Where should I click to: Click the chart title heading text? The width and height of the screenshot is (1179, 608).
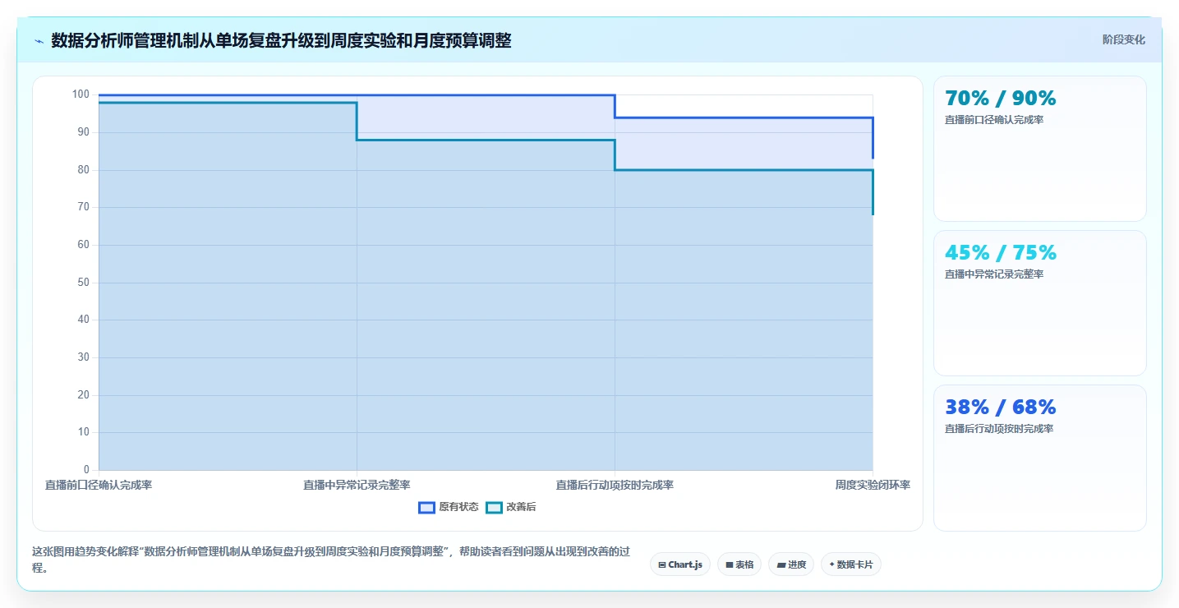click(x=281, y=40)
